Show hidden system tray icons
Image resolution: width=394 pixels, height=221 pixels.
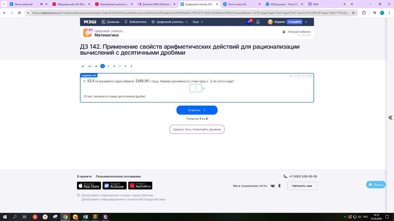(x=345, y=217)
